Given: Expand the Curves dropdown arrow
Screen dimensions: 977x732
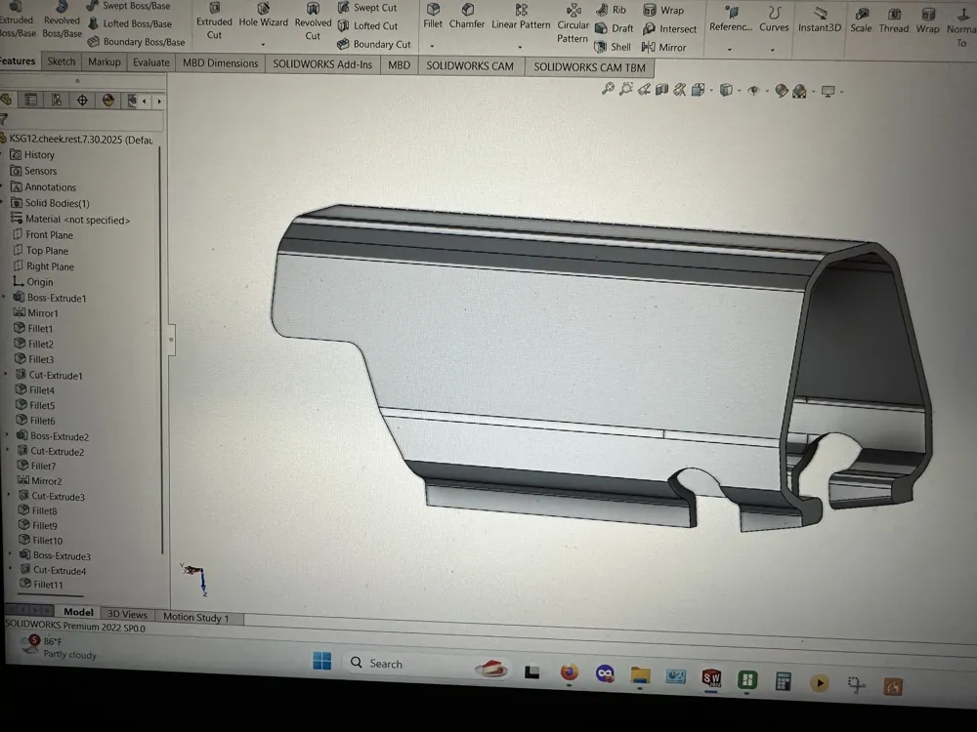Looking at the screenshot, I should point(773,49).
